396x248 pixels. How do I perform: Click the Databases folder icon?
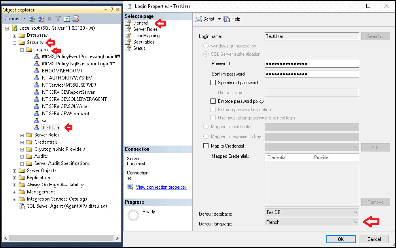22,35
